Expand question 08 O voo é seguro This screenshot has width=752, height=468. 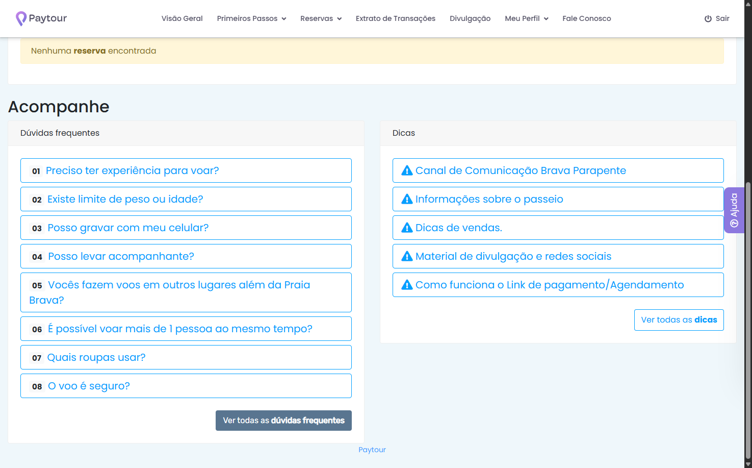(186, 386)
